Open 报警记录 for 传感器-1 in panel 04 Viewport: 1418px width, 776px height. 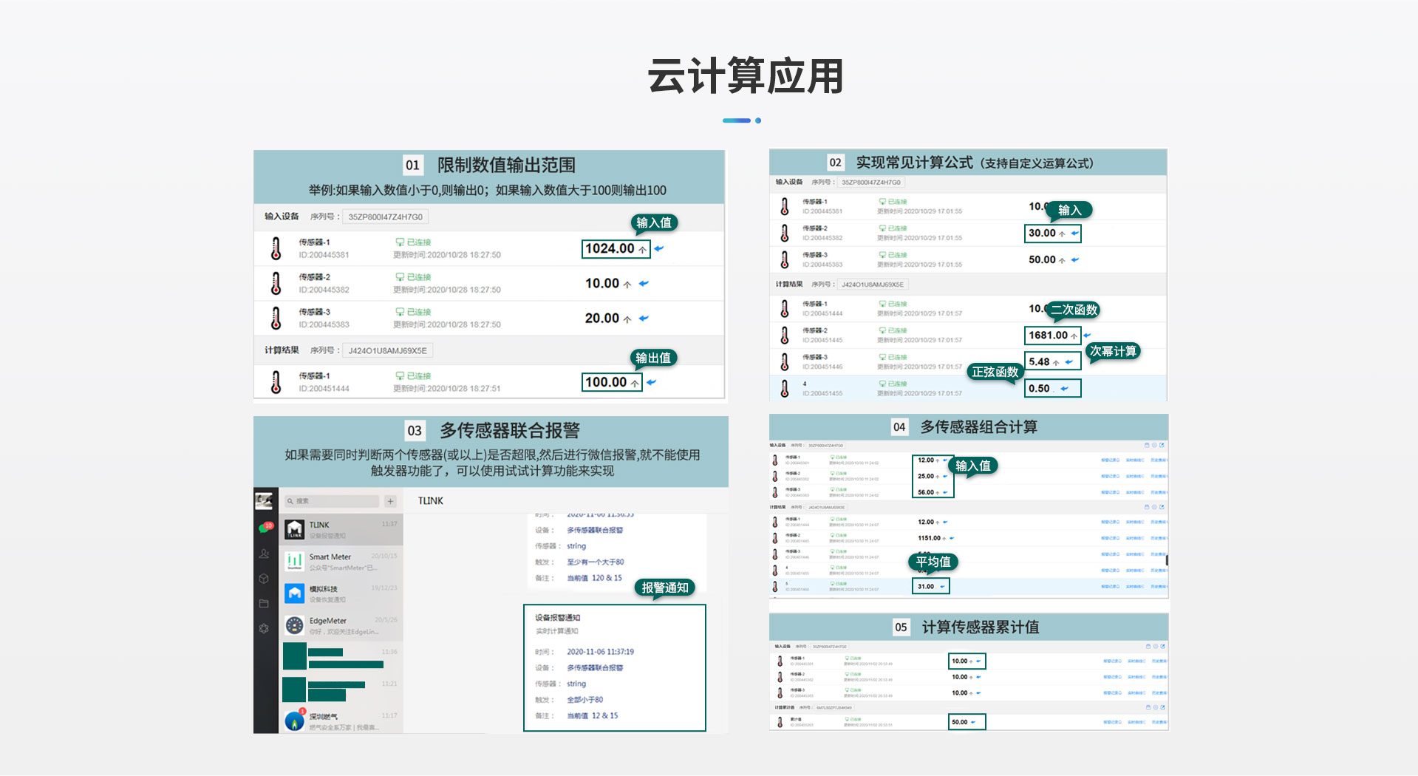click(1109, 460)
